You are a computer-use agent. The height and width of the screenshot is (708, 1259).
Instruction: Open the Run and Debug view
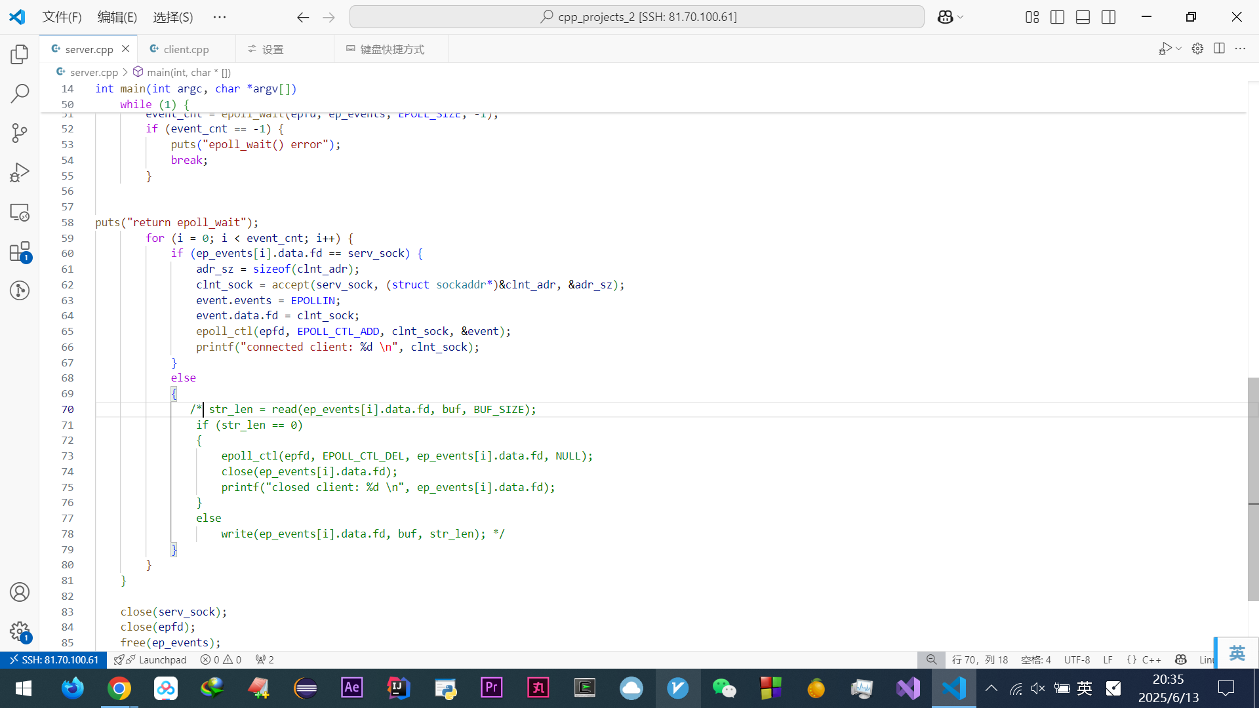(x=20, y=172)
